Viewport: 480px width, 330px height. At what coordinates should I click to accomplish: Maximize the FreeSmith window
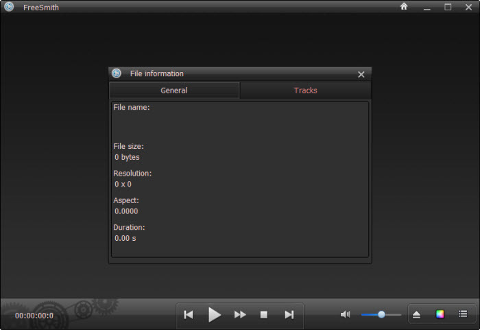pos(448,7)
